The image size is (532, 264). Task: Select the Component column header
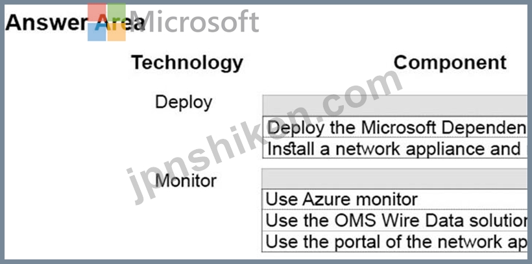450,62
